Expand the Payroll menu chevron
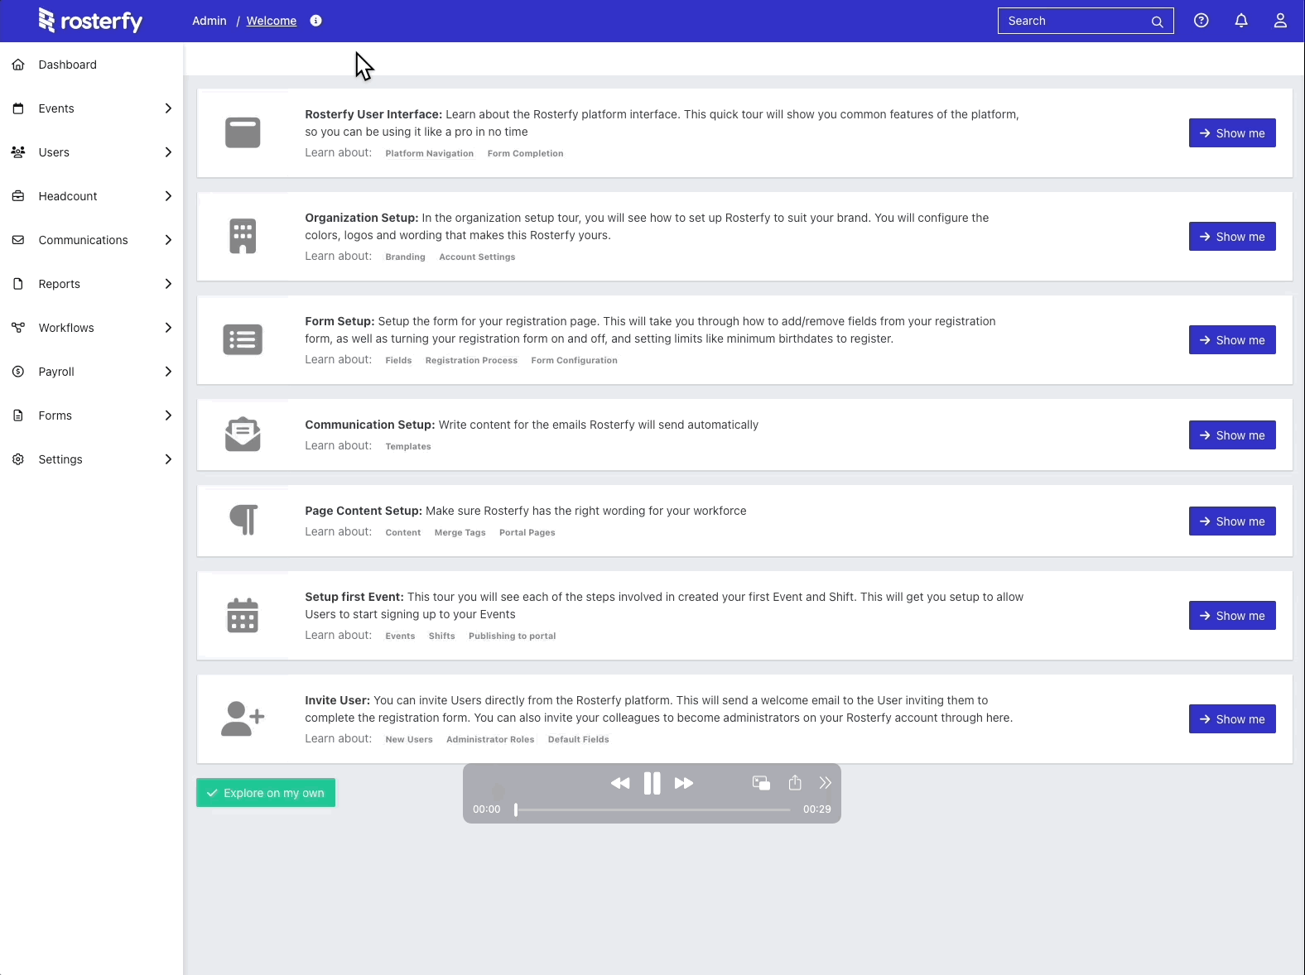This screenshot has width=1305, height=975. pyautogui.click(x=168, y=372)
